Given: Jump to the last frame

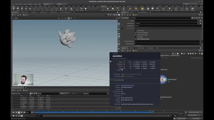Looking at the screenshot, I should [x=24, y=113].
